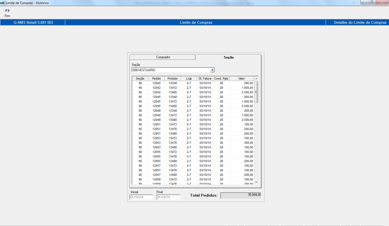389x226 pixels.
Task: Select product 13472 in the order 12055 row
Action: tap(172, 152)
